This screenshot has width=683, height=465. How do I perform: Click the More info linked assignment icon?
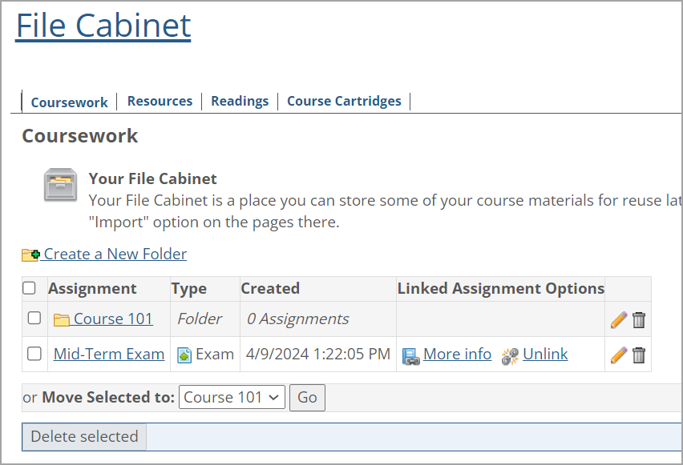(x=410, y=356)
